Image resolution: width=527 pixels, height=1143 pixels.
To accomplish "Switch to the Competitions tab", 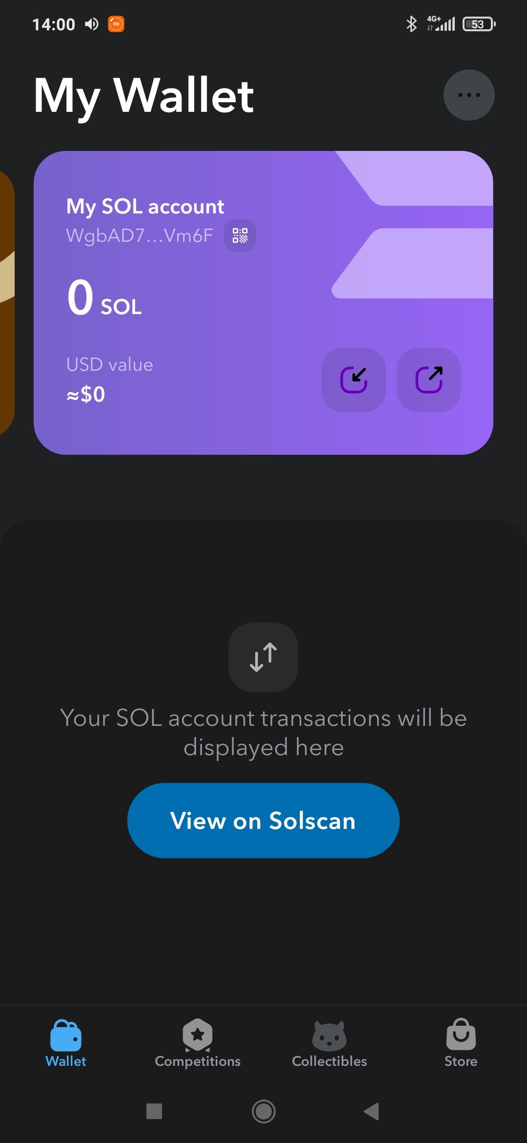I will pyautogui.click(x=198, y=1043).
